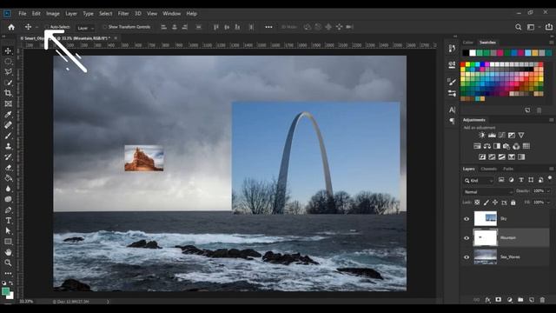Create a new group folder icon
This screenshot has width=556, height=313.
520,300
